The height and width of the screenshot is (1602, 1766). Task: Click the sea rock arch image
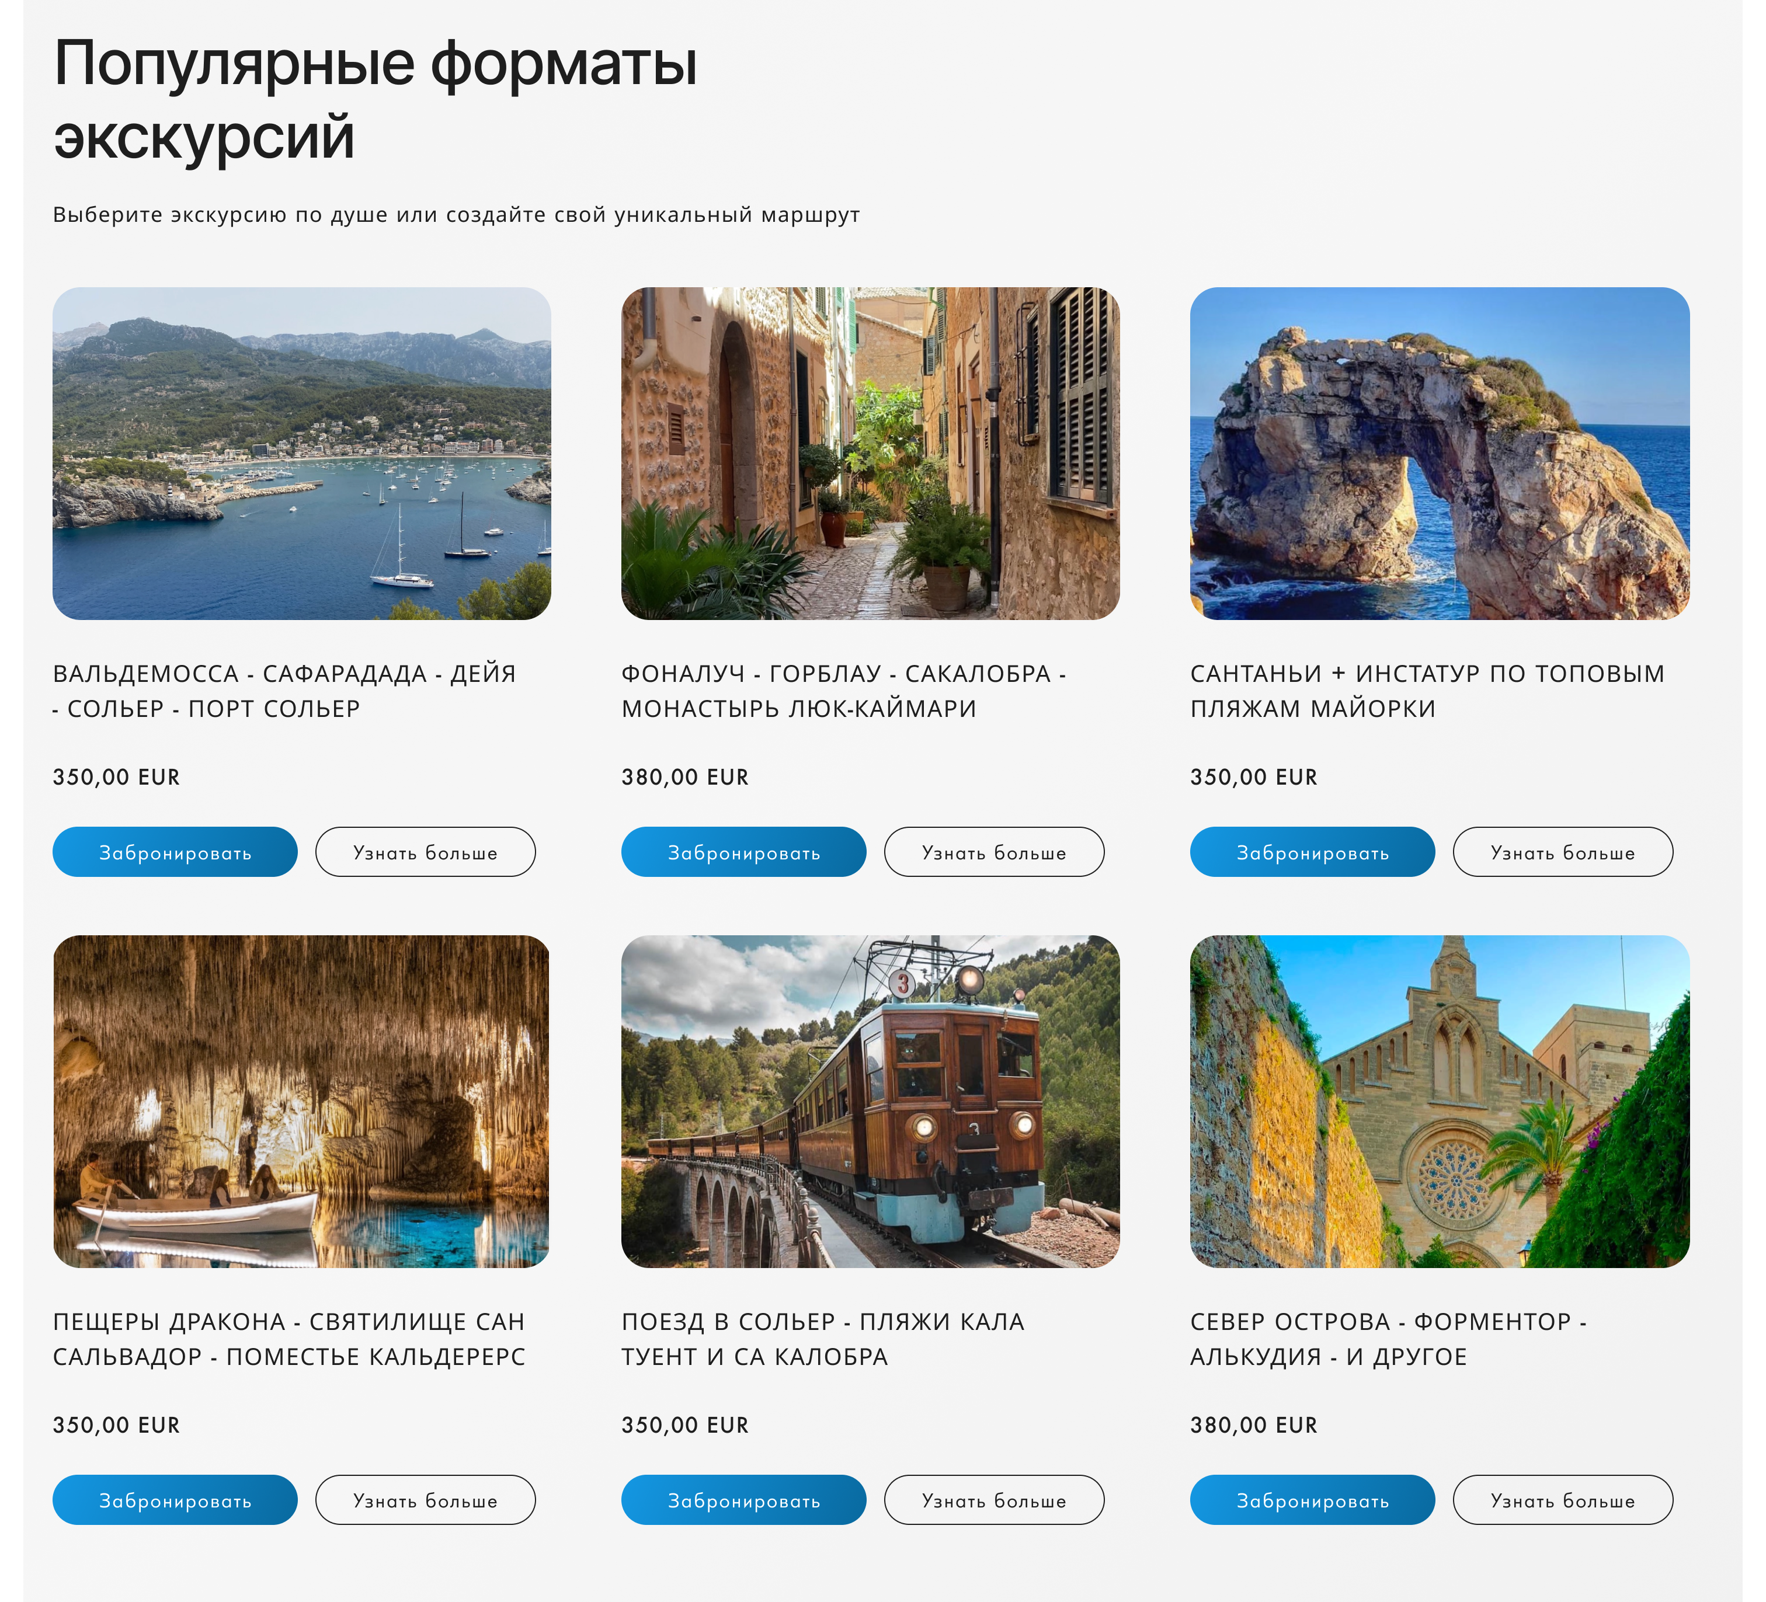tap(1438, 453)
